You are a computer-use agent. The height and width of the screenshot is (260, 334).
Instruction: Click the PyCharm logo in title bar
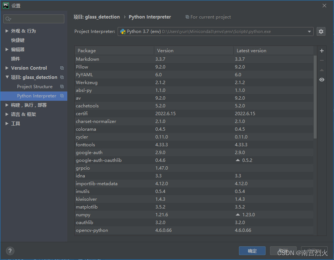(6, 6)
